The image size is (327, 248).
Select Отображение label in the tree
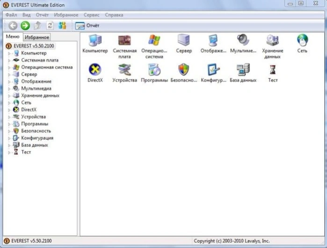pos(36,82)
